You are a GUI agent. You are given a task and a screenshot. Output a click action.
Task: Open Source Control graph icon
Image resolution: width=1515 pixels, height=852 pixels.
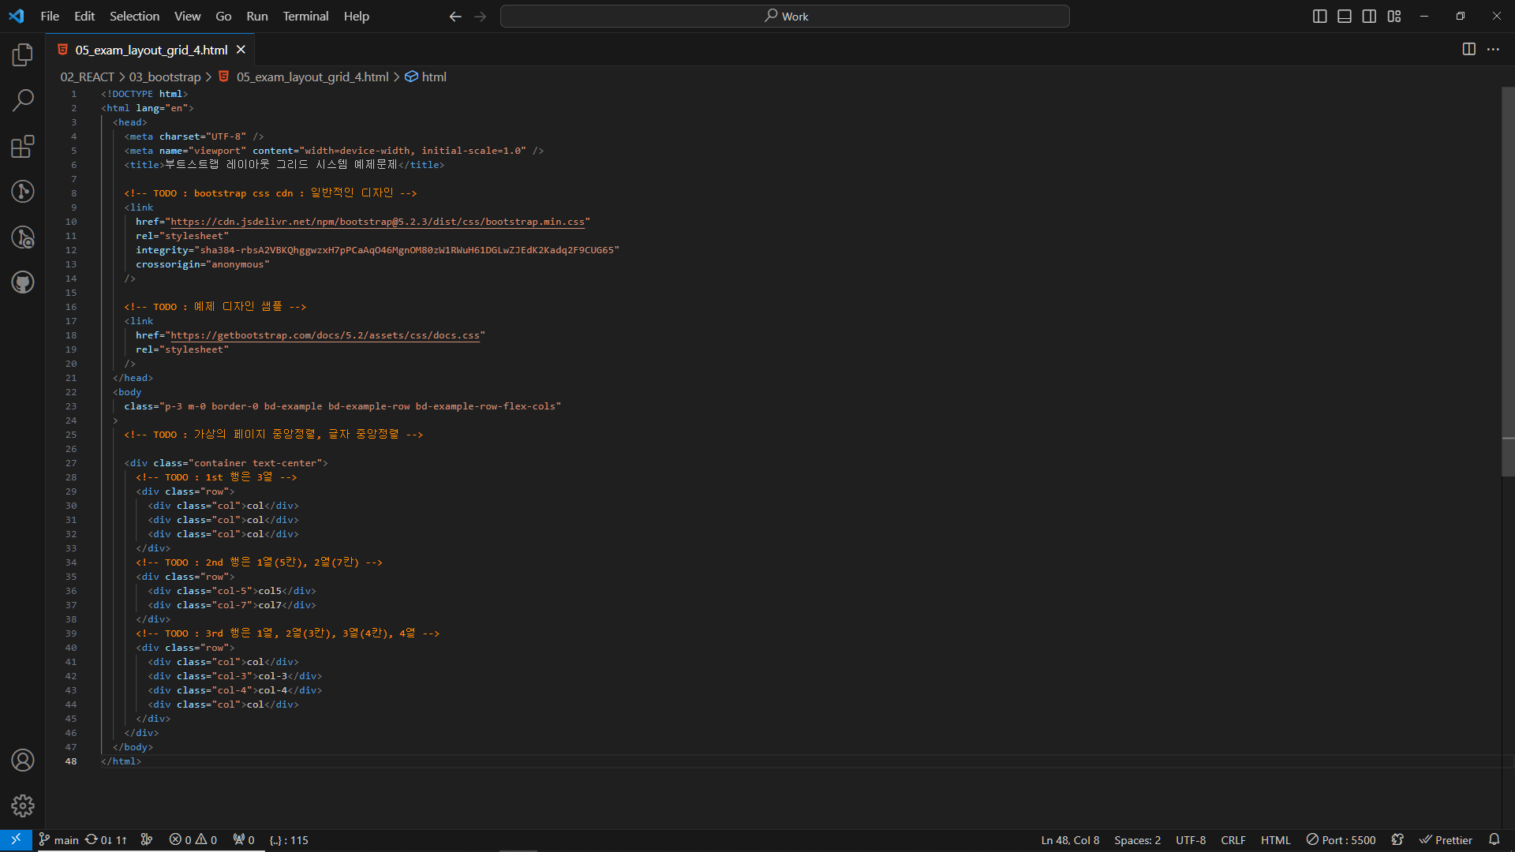[23, 192]
